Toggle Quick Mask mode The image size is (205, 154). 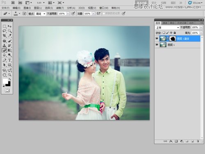pos(7,90)
